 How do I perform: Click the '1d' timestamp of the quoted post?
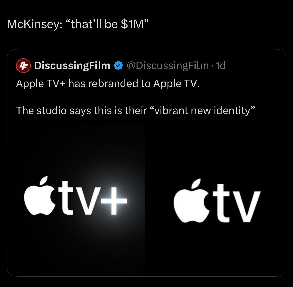221,65
